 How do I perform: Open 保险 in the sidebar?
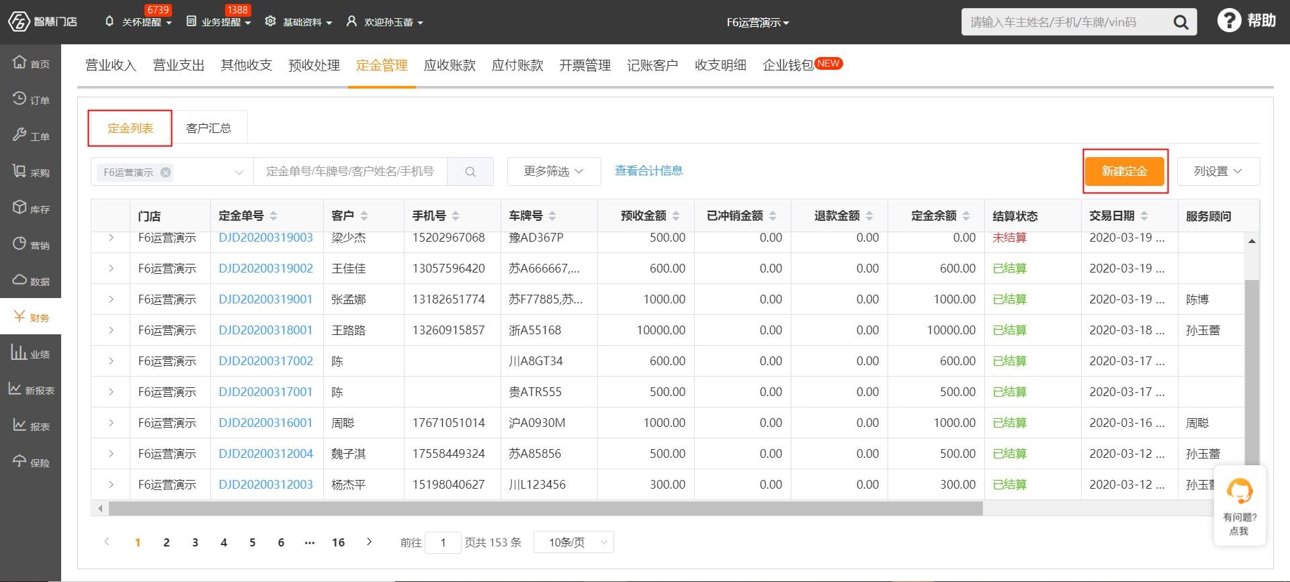31,462
